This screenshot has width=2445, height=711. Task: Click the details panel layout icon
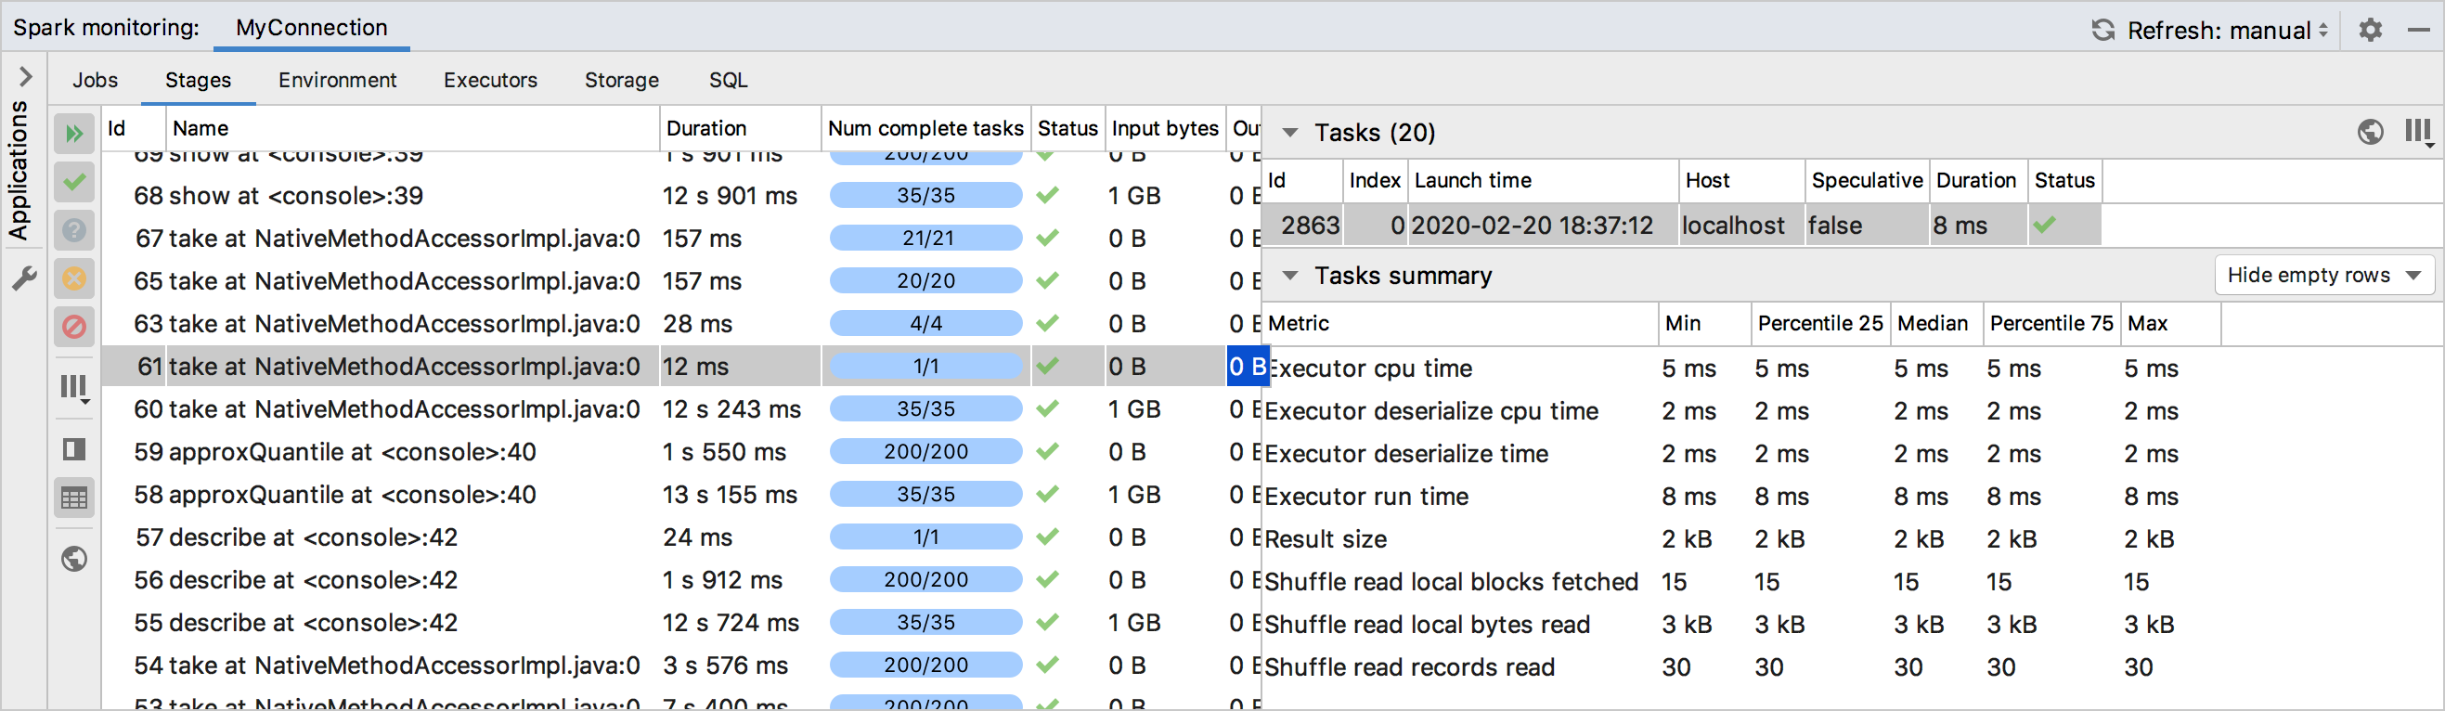74,449
